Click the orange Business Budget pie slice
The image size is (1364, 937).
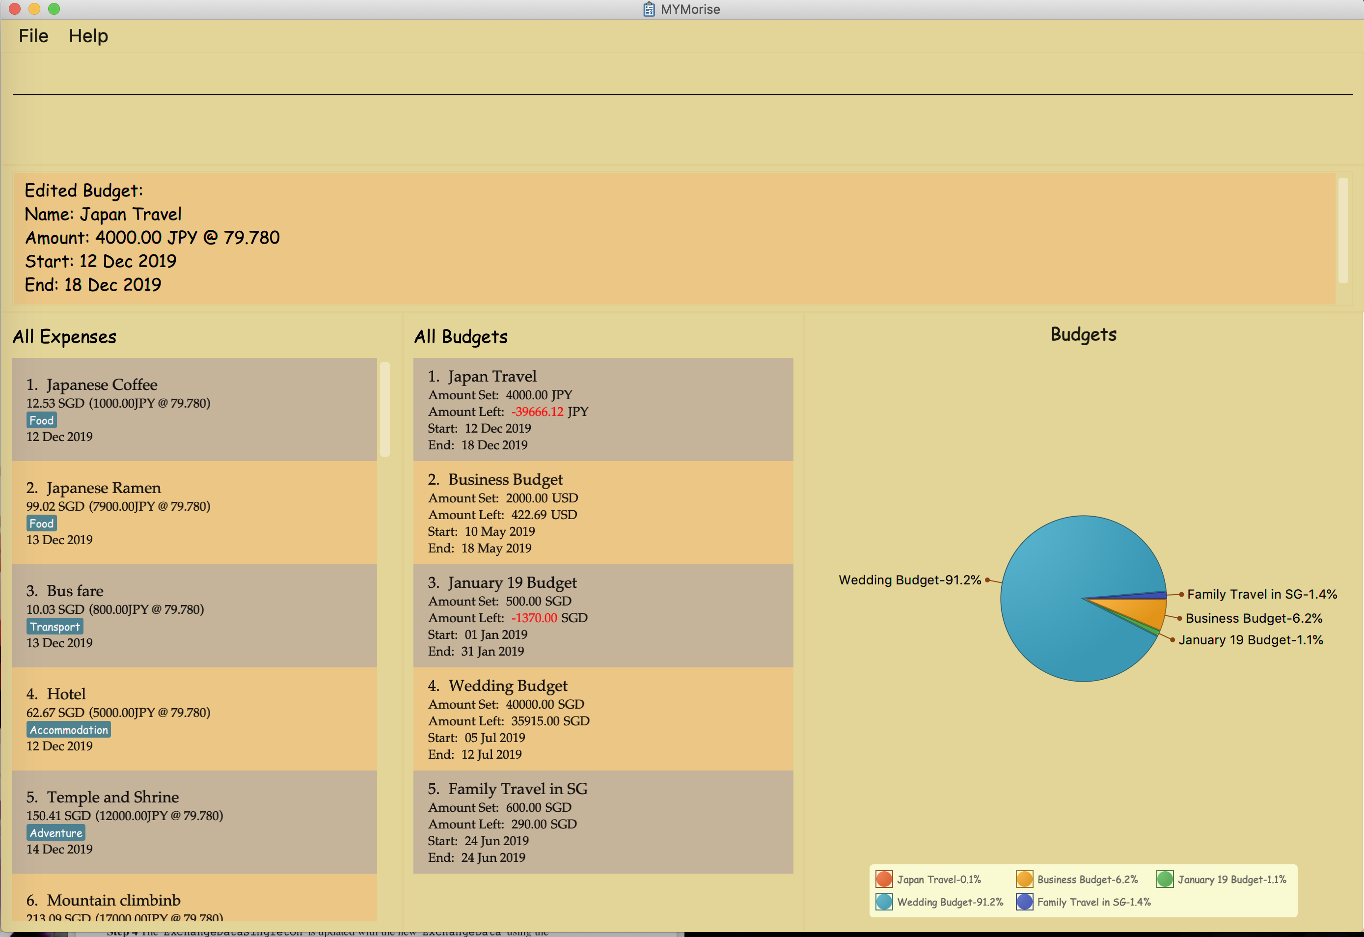[x=1142, y=612]
